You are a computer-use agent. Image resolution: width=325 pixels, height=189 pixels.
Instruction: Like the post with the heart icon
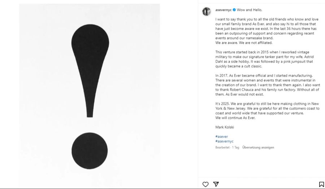(205, 184)
